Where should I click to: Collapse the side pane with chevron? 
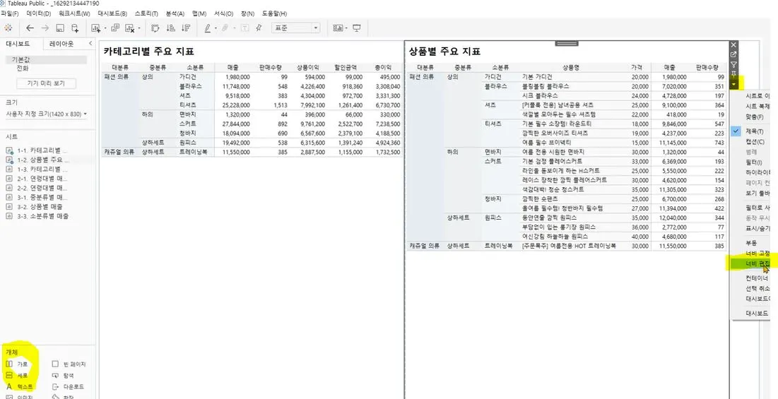[x=90, y=44]
